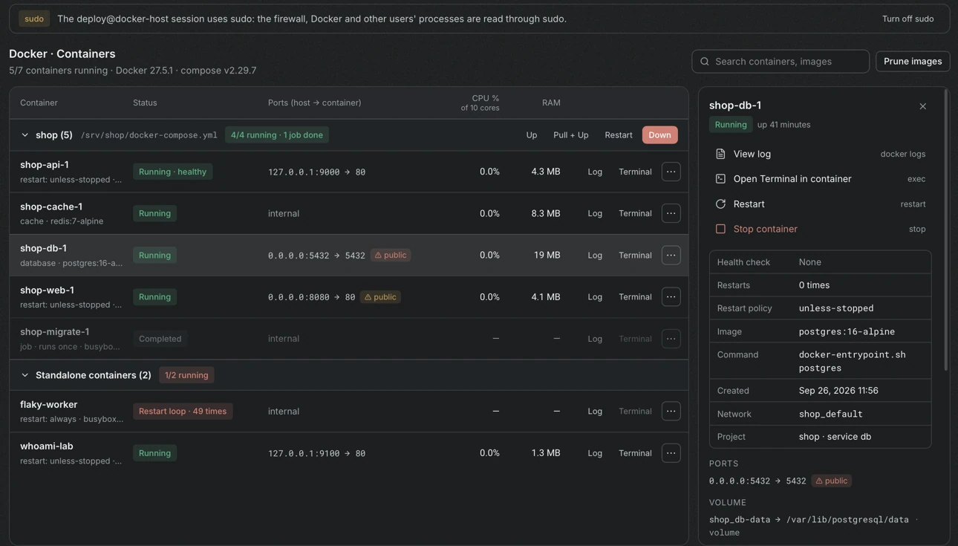The width and height of the screenshot is (958, 546).
Task: Click Restart loop · 49 times status badge
Action: (x=183, y=411)
